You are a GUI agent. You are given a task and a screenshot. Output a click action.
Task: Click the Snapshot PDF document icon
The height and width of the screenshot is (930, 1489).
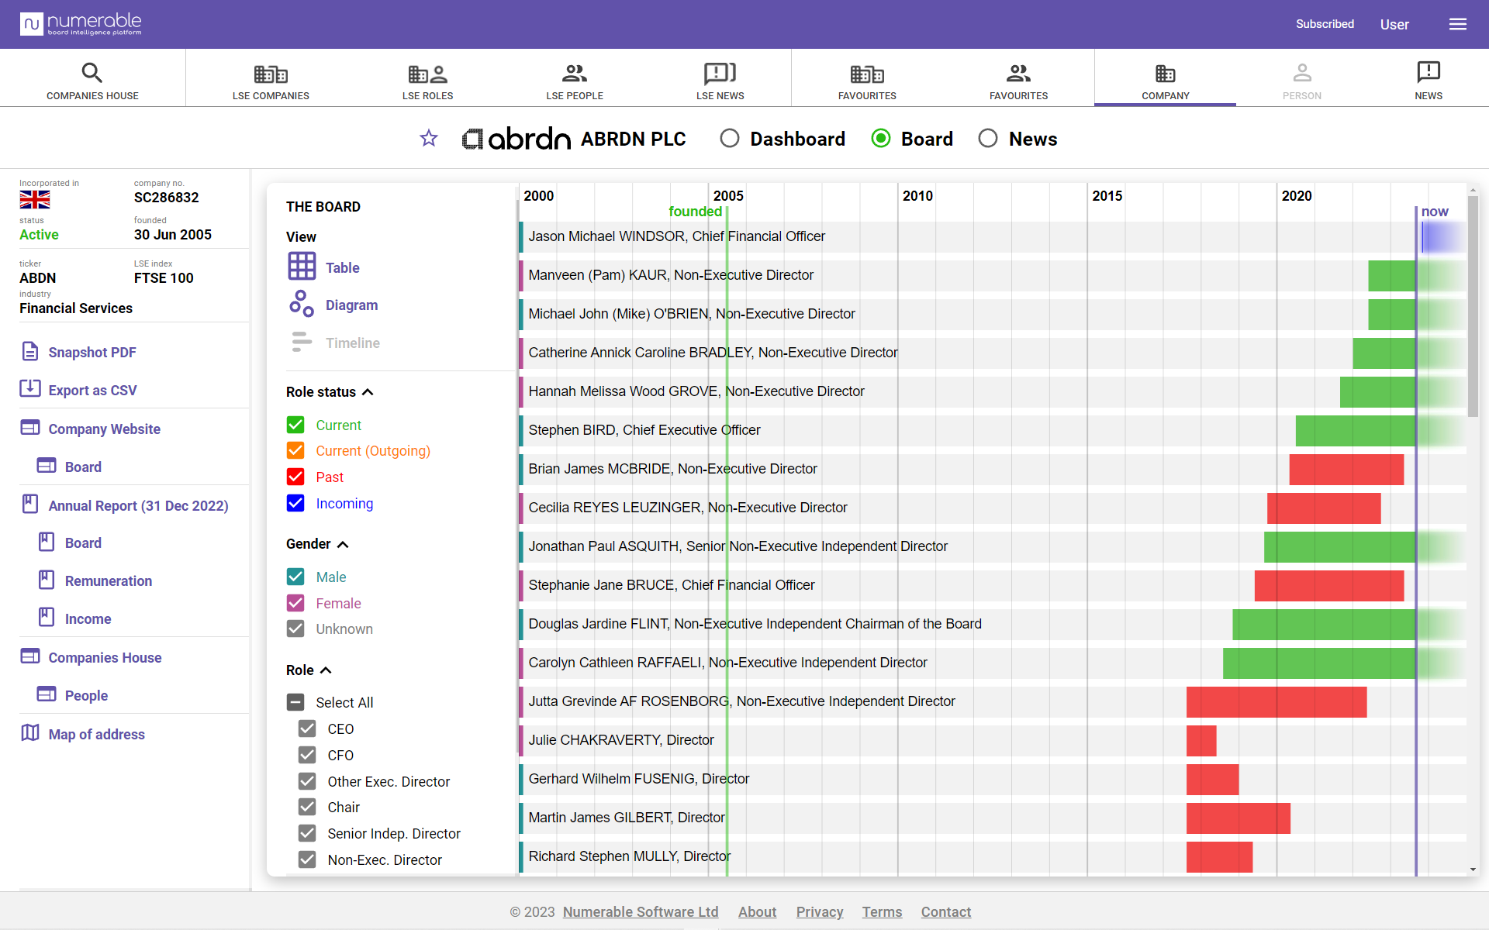30,352
